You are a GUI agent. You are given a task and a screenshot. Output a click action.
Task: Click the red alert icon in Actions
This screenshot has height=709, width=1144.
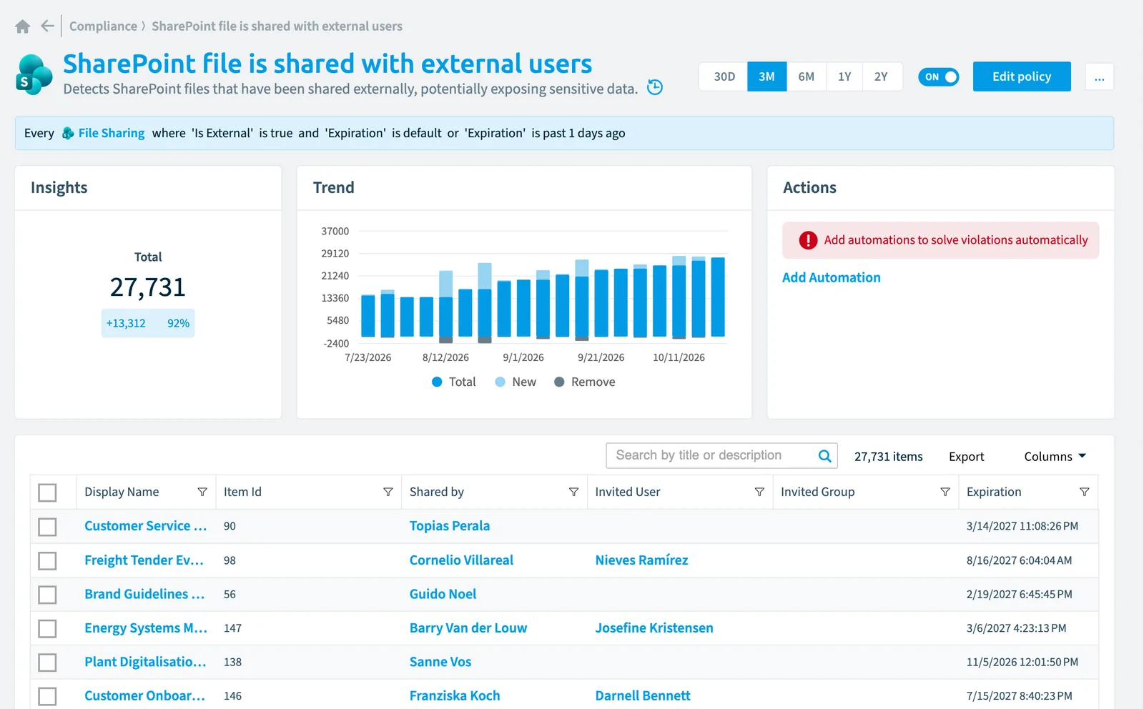click(x=808, y=240)
